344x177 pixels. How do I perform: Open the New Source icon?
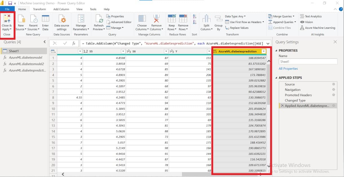click(21, 19)
